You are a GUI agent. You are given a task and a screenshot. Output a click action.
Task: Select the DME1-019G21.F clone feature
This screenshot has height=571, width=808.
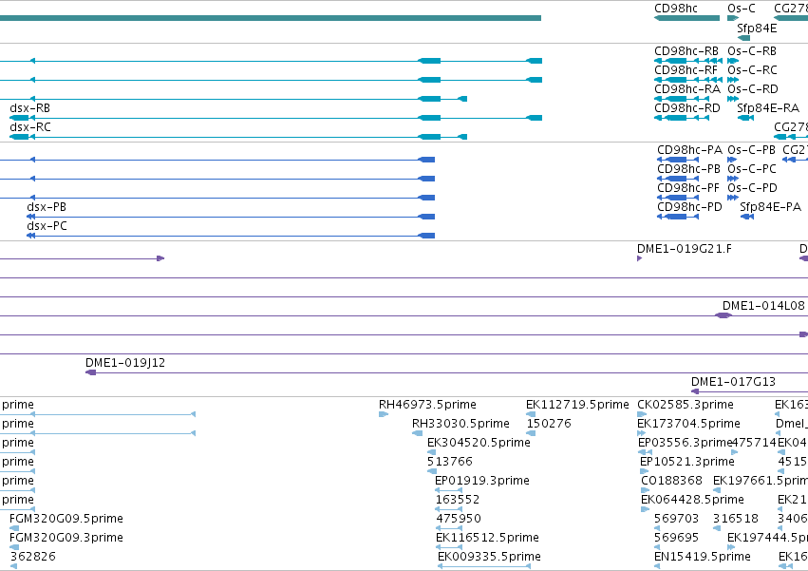[640, 258]
